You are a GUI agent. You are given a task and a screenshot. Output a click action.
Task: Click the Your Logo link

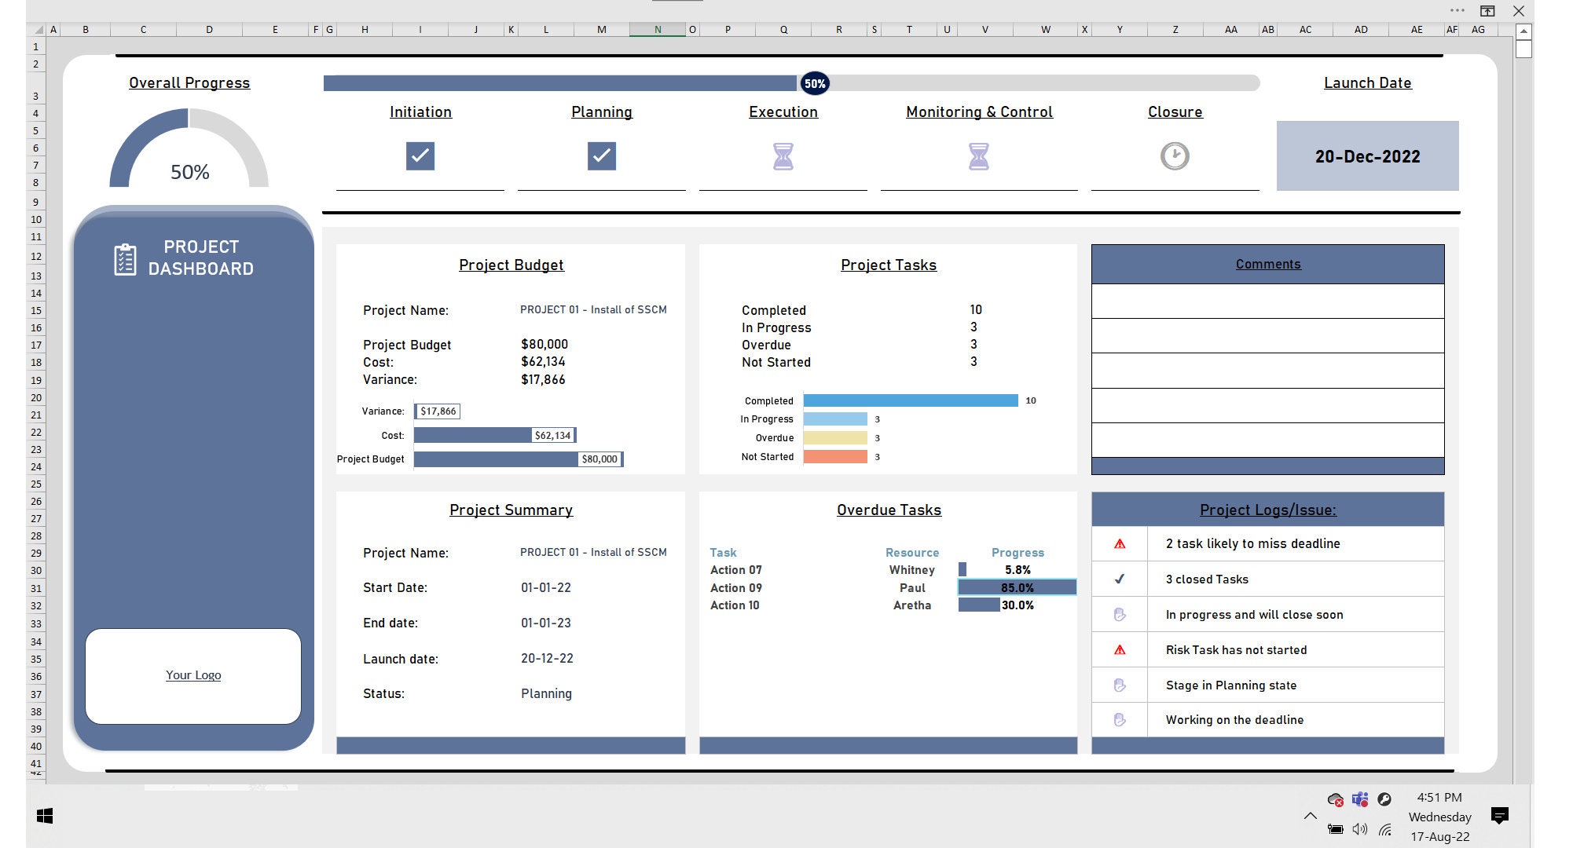coord(193,674)
